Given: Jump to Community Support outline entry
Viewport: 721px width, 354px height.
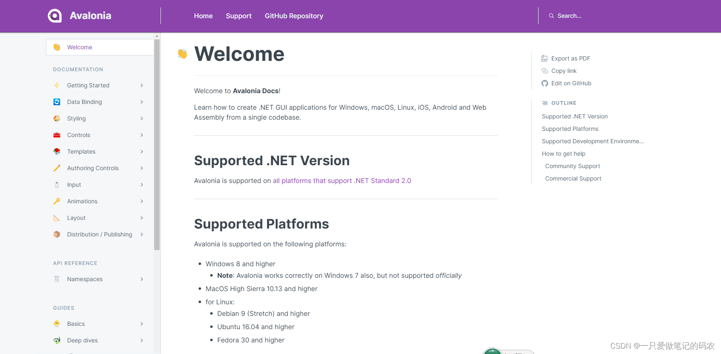Looking at the screenshot, I should [573, 166].
